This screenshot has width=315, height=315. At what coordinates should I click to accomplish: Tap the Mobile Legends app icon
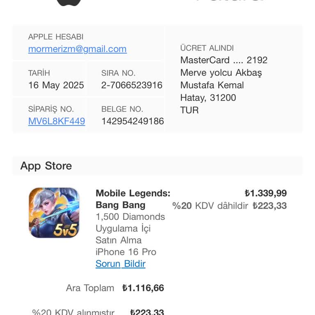tap(54, 212)
